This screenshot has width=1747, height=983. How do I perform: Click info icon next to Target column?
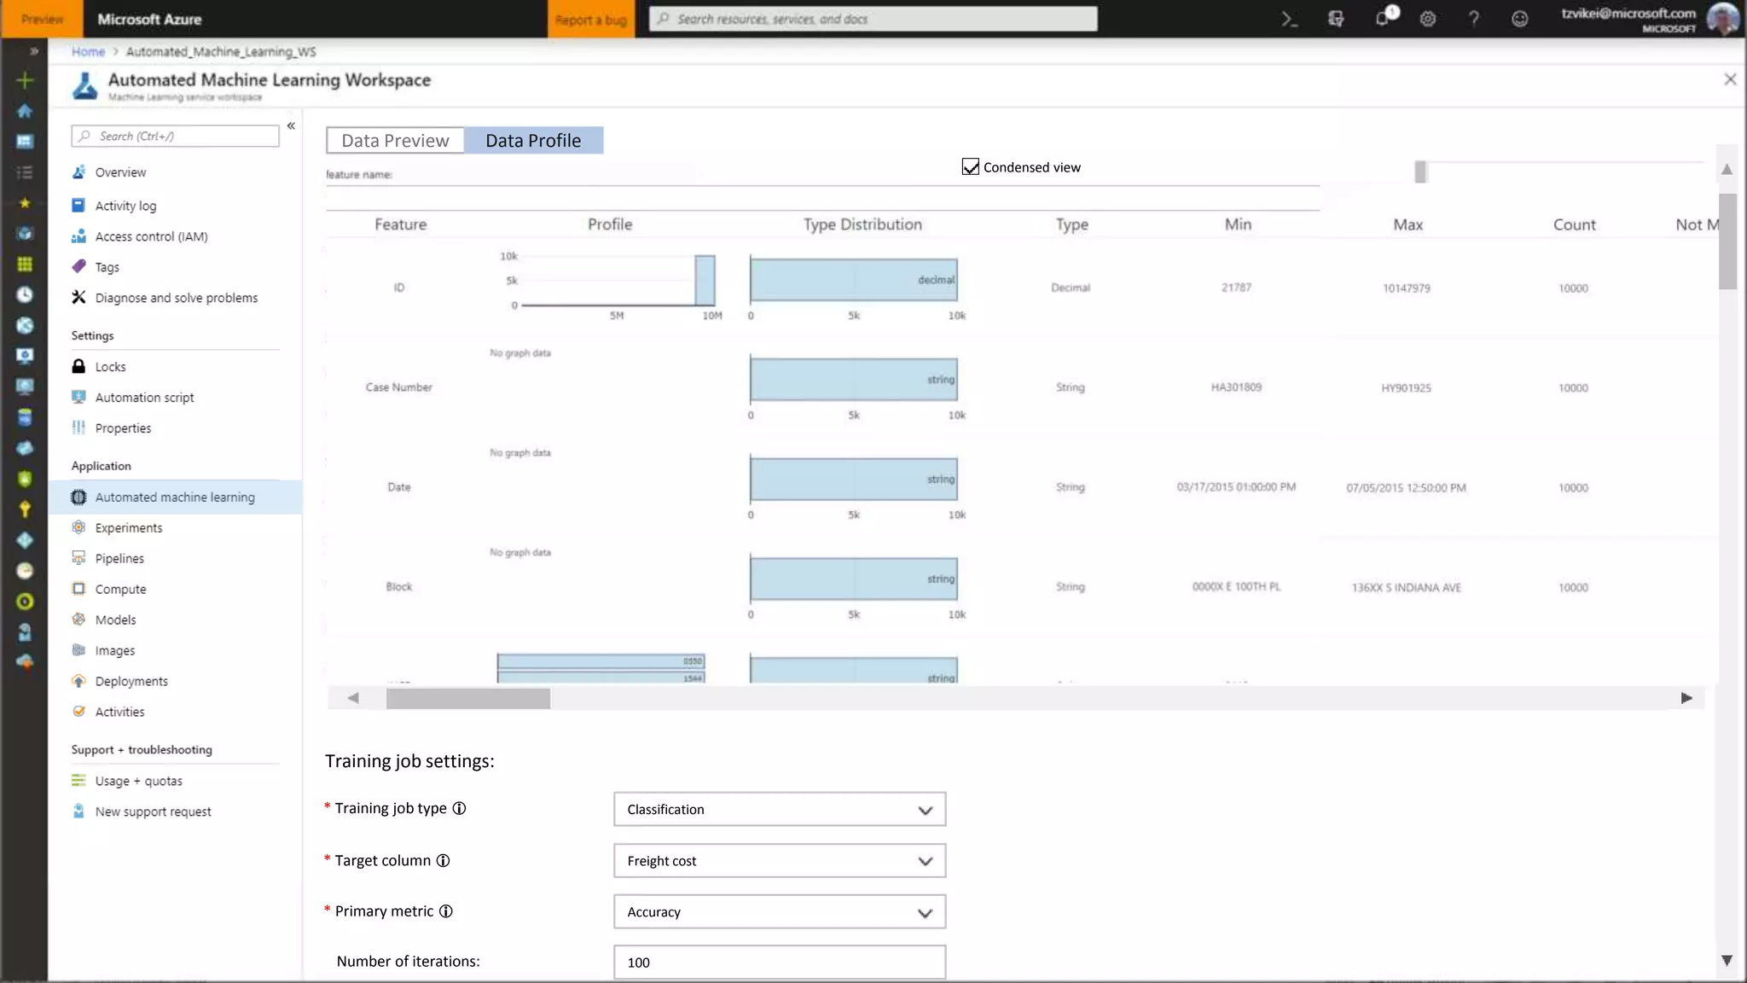pos(443,860)
